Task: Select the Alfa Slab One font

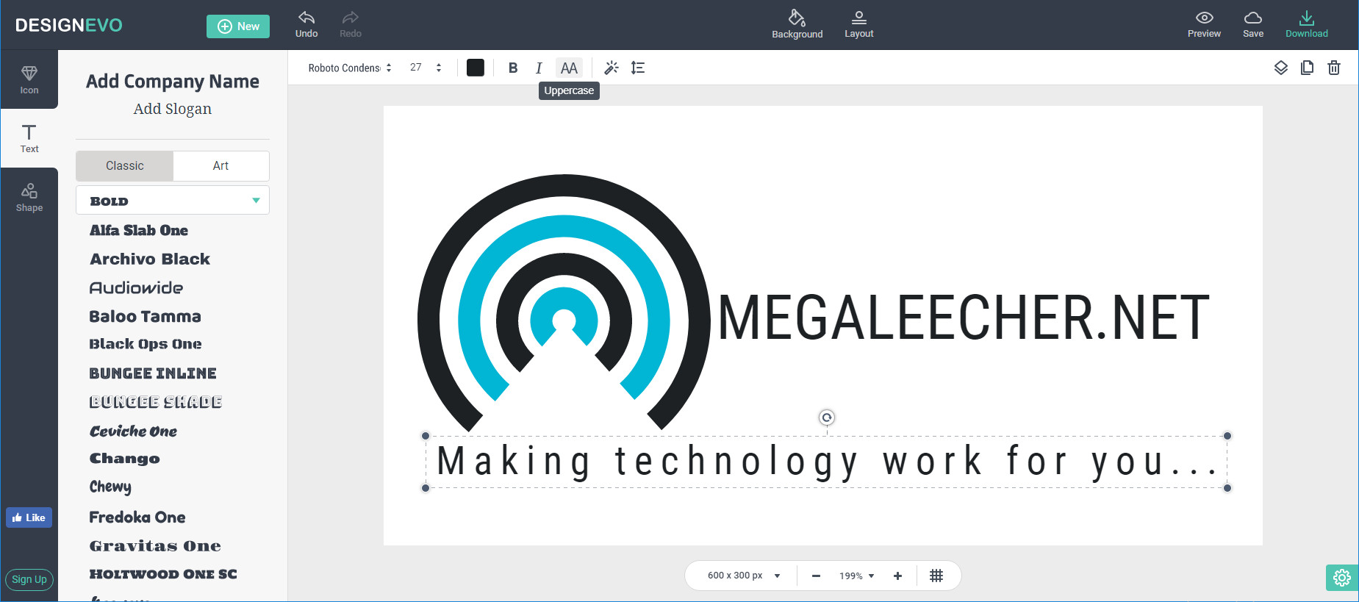Action: click(x=139, y=230)
